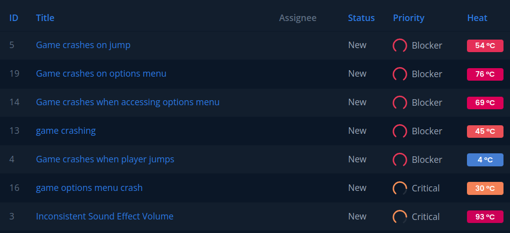The height and width of the screenshot is (233, 510).
Task: Click the Blocker priority icon for 'Game crashes on options menu'
Action: (x=399, y=74)
